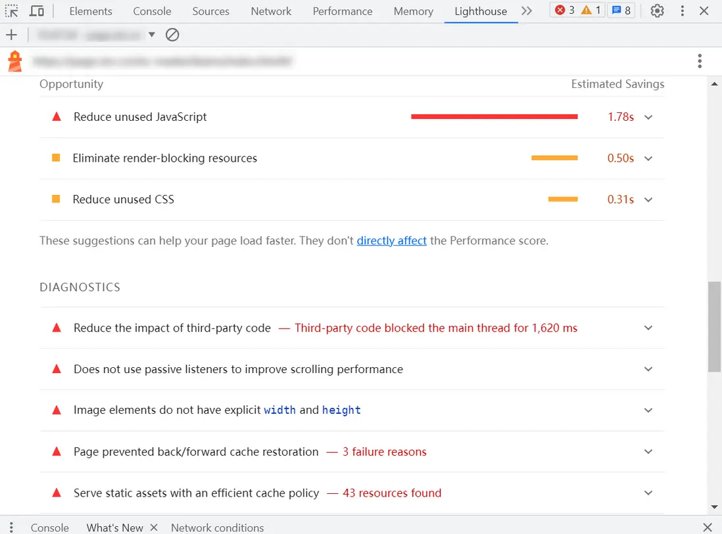
Task: Start a new Lighthouse report
Action: point(11,35)
